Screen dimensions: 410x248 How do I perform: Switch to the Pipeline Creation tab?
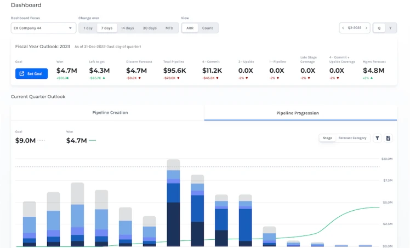pyautogui.click(x=110, y=113)
